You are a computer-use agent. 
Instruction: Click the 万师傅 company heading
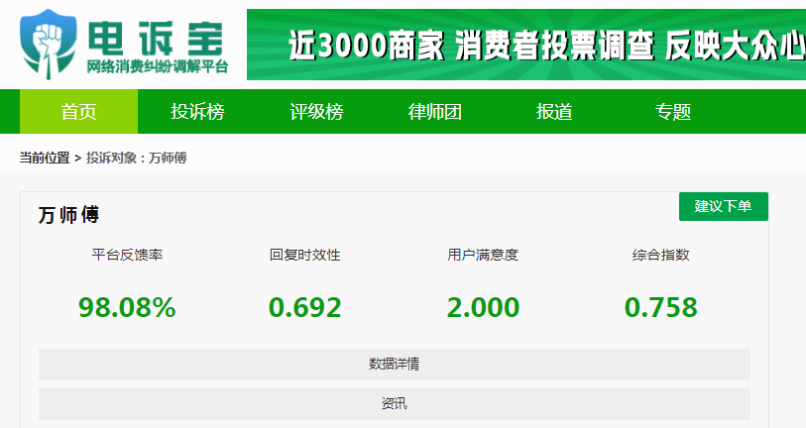point(68,215)
